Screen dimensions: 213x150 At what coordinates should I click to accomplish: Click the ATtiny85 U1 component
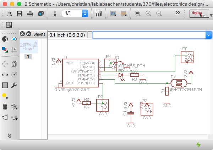[x=81, y=73]
